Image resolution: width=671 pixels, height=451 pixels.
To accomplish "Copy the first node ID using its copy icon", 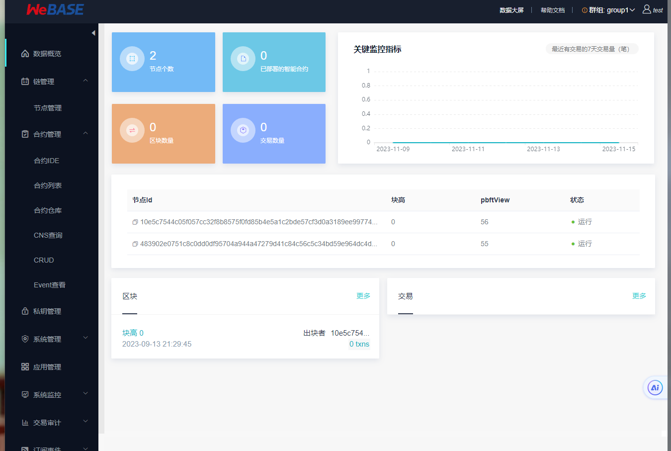I will point(135,222).
